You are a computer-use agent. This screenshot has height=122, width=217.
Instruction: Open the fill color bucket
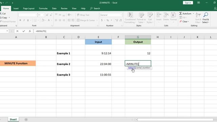tap(43, 20)
